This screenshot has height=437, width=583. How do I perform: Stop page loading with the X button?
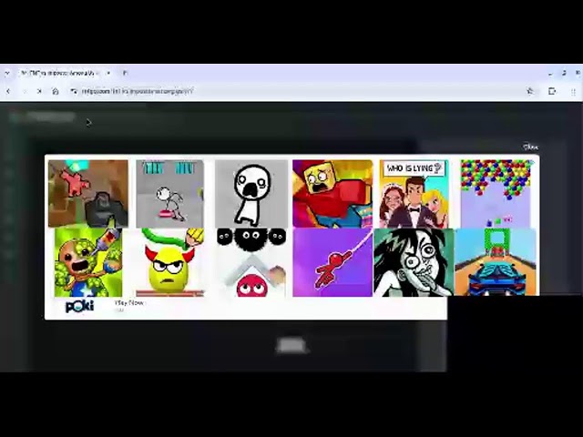point(39,91)
